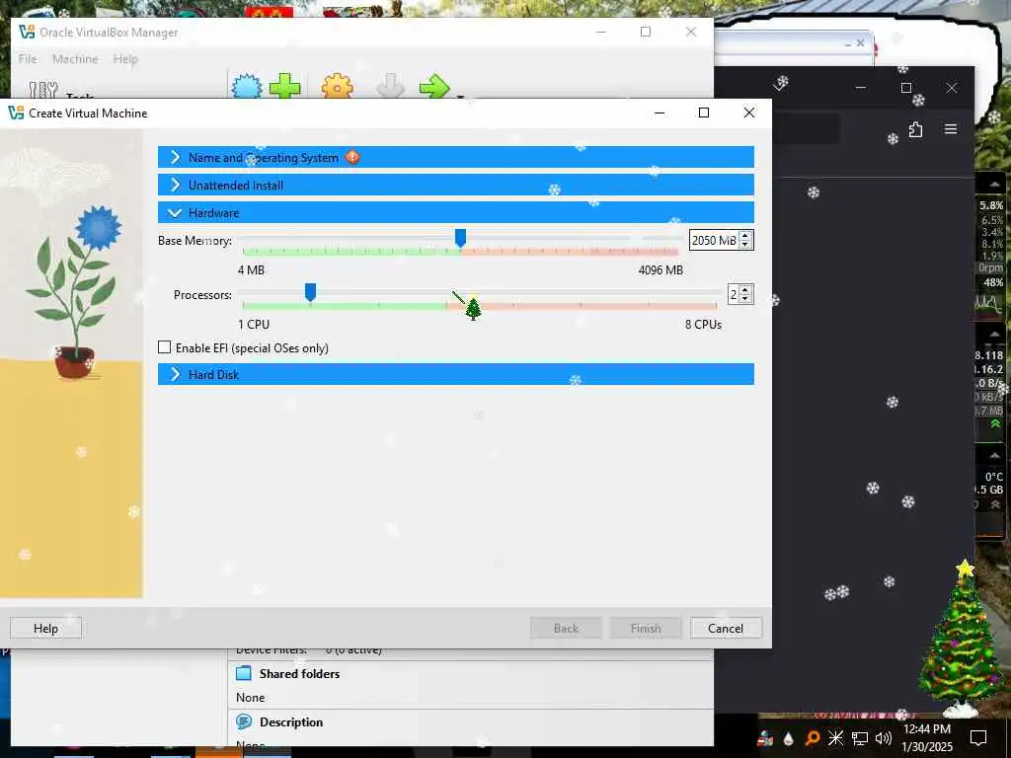
Task: Click the volume speaker icon in system tray
Action: point(884,738)
